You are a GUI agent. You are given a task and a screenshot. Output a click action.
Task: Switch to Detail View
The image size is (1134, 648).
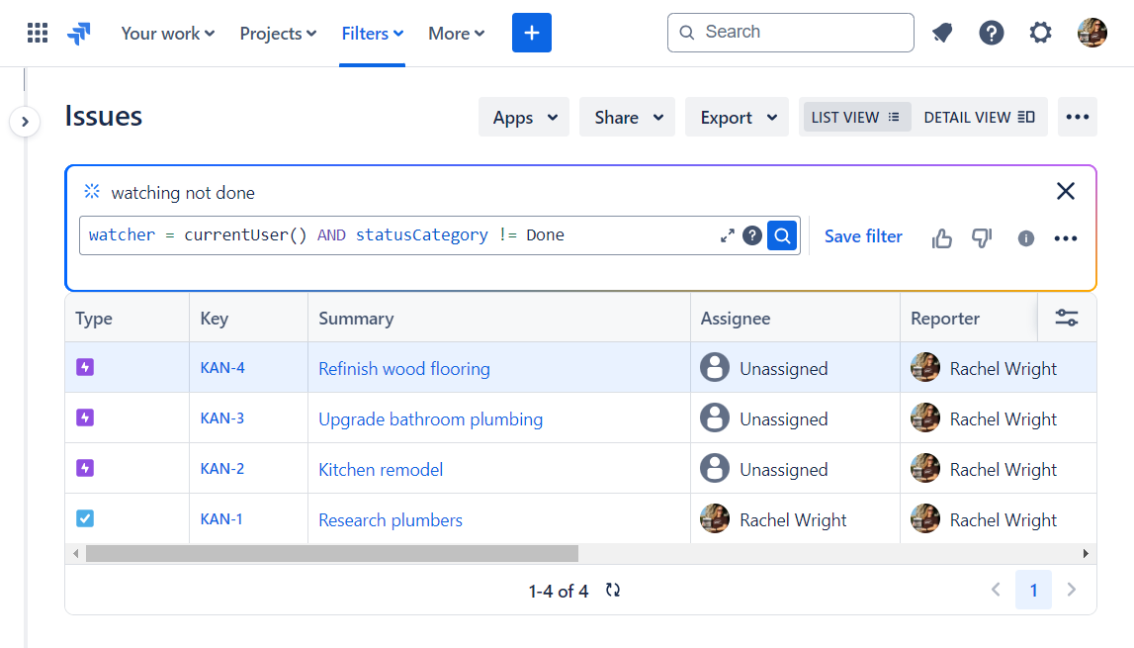click(979, 116)
